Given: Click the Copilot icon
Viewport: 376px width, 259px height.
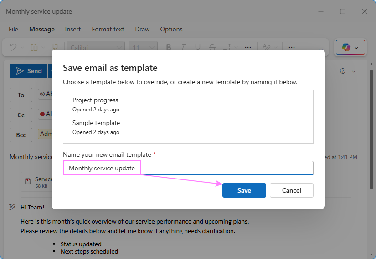Looking at the screenshot, I should pyautogui.click(x=346, y=47).
